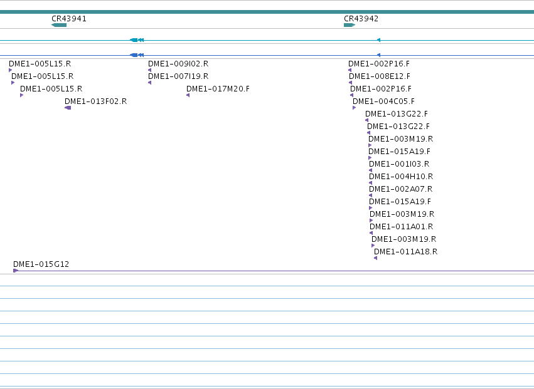
Task: Select the DME1-013F02.R feature arrow glyph
Action: click(x=68, y=108)
